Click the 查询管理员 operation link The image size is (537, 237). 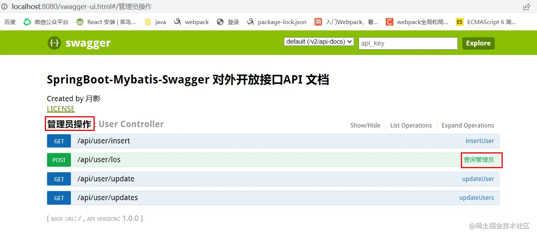point(479,160)
